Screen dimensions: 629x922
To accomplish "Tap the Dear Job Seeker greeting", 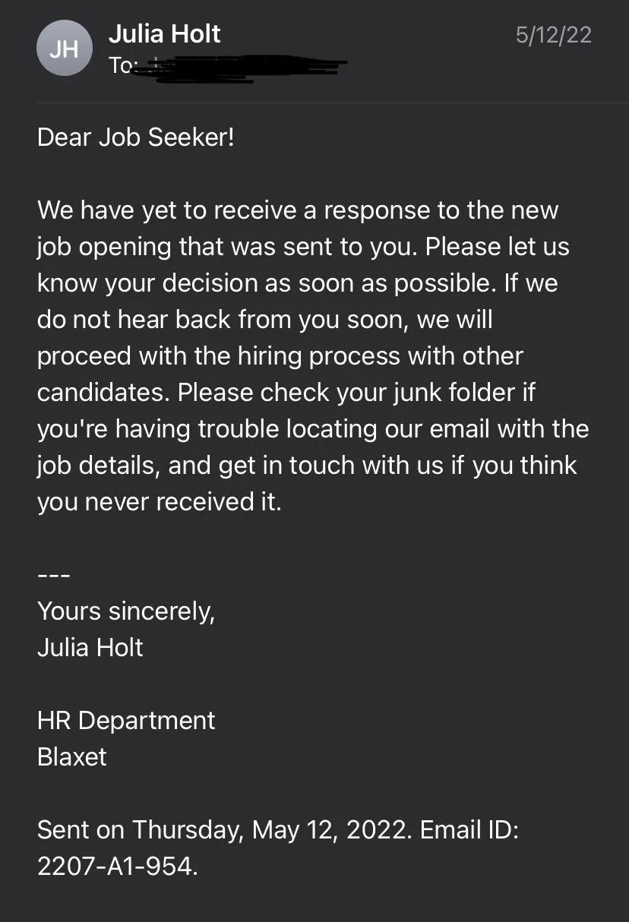I will [x=136, y=137].
